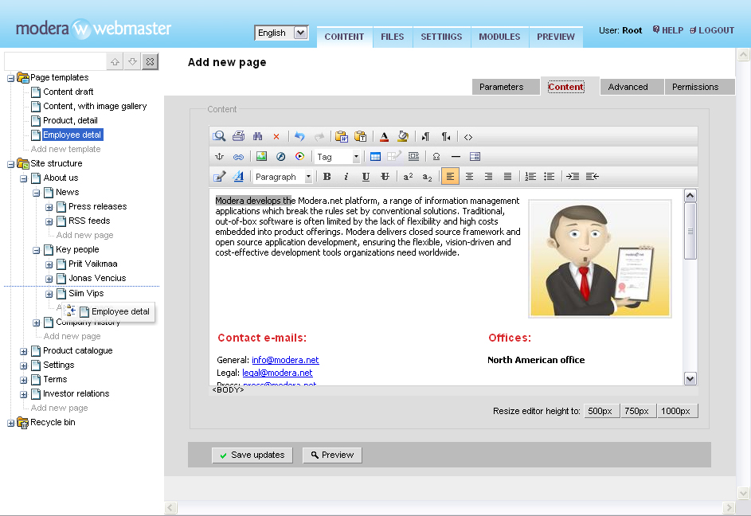Open the HELP link
751x516 pixels.
tap(668, 30)
